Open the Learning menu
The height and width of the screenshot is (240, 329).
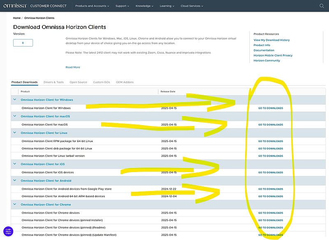167,6
